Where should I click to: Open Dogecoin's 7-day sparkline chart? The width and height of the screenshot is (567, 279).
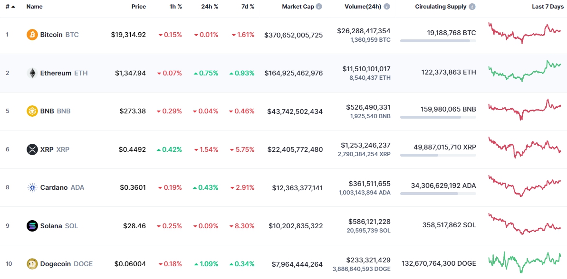pos(525,262)
